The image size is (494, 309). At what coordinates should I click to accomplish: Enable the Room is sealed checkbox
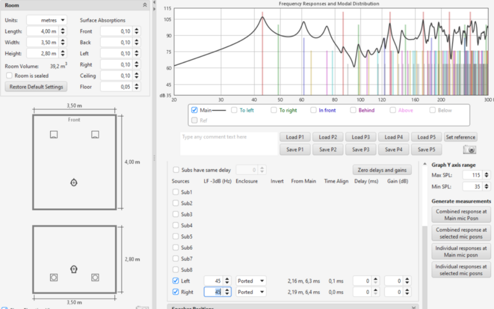9,75
